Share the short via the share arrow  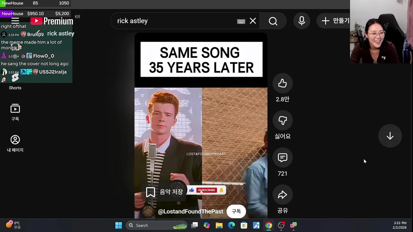(x=282, y=195)
